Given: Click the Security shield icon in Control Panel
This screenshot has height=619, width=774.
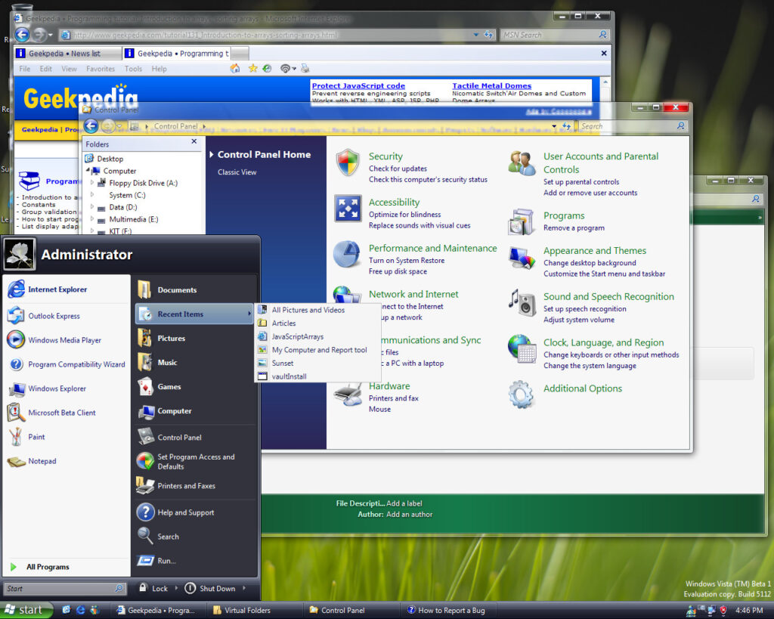Looking at the screenshot, I should [x=348, y=162].
